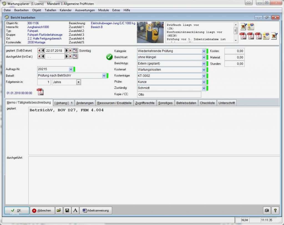The width and height of the screenshot is (284, 225).
Task: Expand the Kostenträger dropdown
Action: pos(204,76)
